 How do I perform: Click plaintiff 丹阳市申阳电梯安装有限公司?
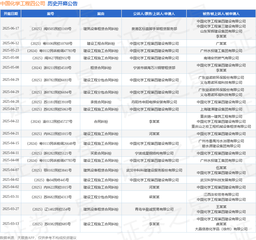[x=154, y=102]
